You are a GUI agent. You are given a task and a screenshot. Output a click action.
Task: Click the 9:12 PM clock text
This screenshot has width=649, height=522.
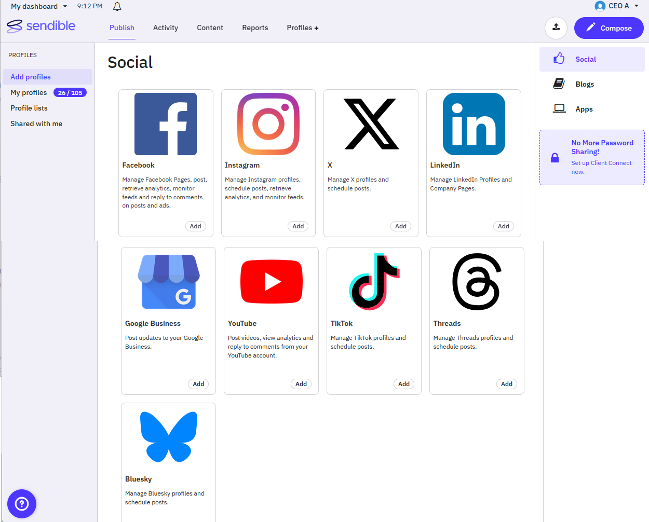[x=90, y=6]
